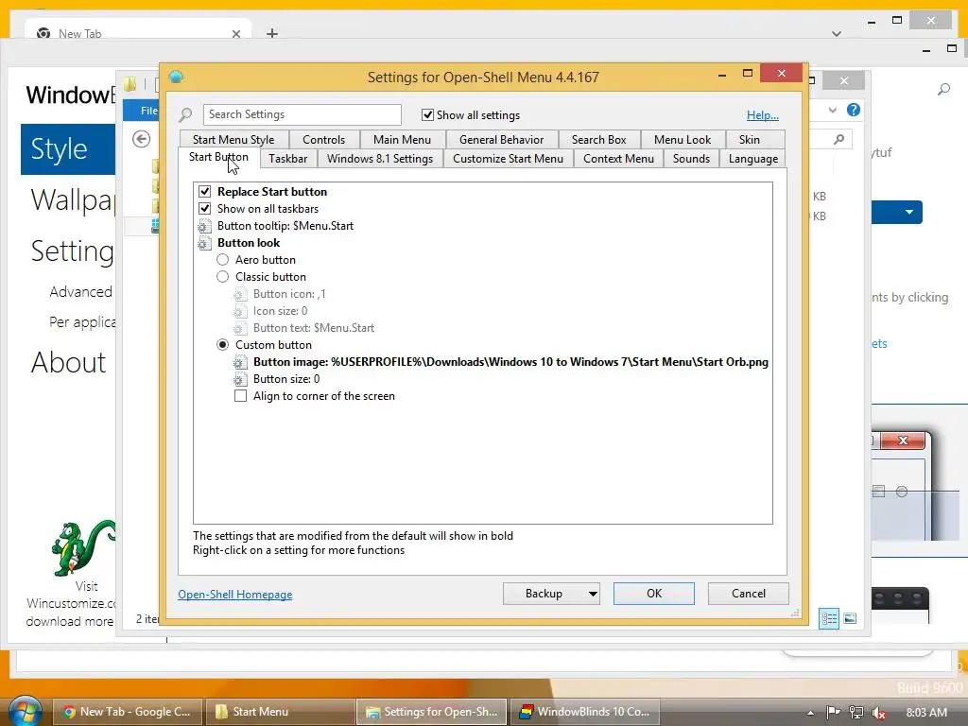
Task: Open Chrome tab search chevron
Action: point(837,34)
